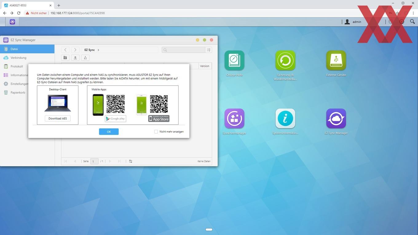Go to first page pagination arrow

coord(65,161)
